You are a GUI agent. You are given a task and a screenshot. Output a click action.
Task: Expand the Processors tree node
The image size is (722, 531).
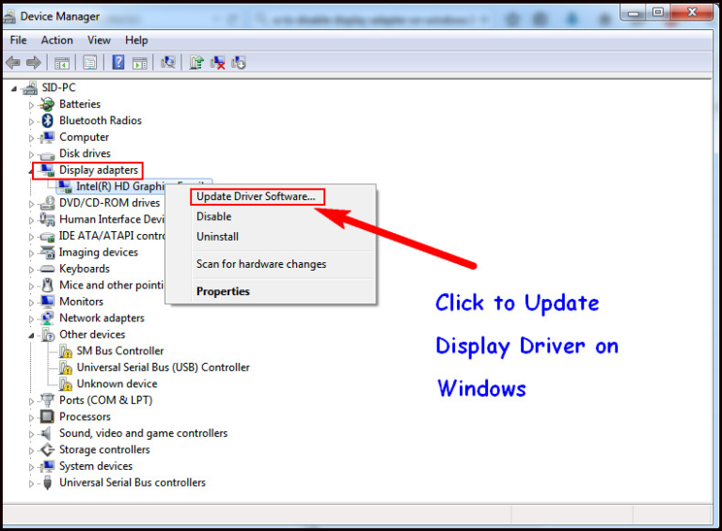coord(31,417)
